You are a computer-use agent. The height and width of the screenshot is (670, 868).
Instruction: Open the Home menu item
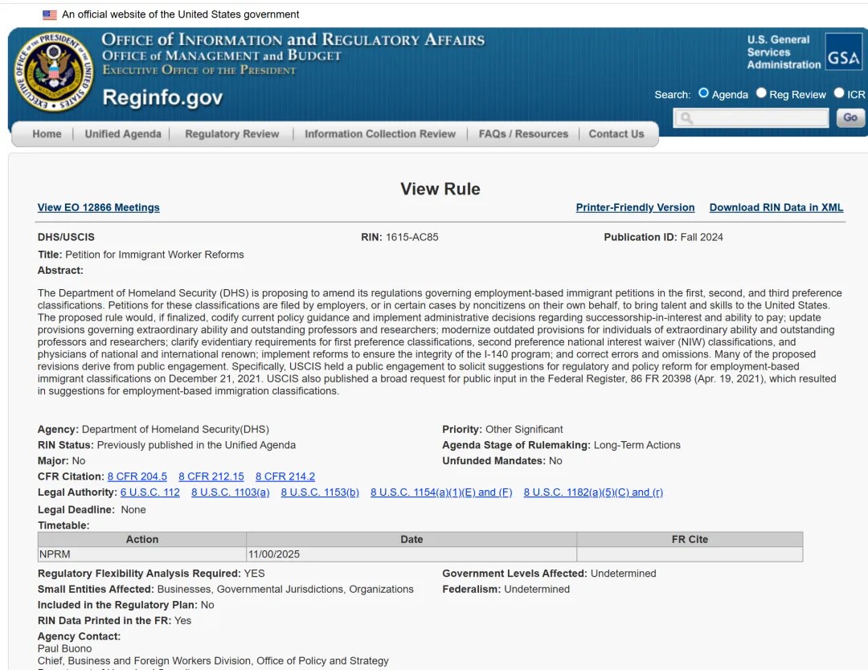point(47,134)
